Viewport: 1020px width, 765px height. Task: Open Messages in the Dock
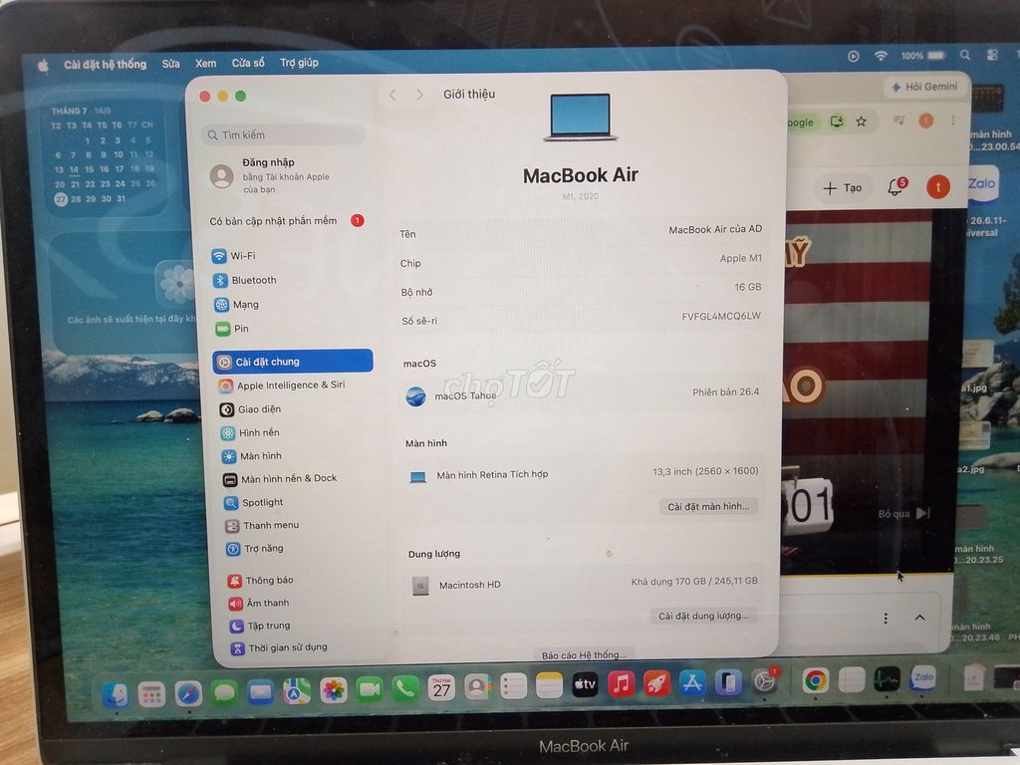click(224, 693)
